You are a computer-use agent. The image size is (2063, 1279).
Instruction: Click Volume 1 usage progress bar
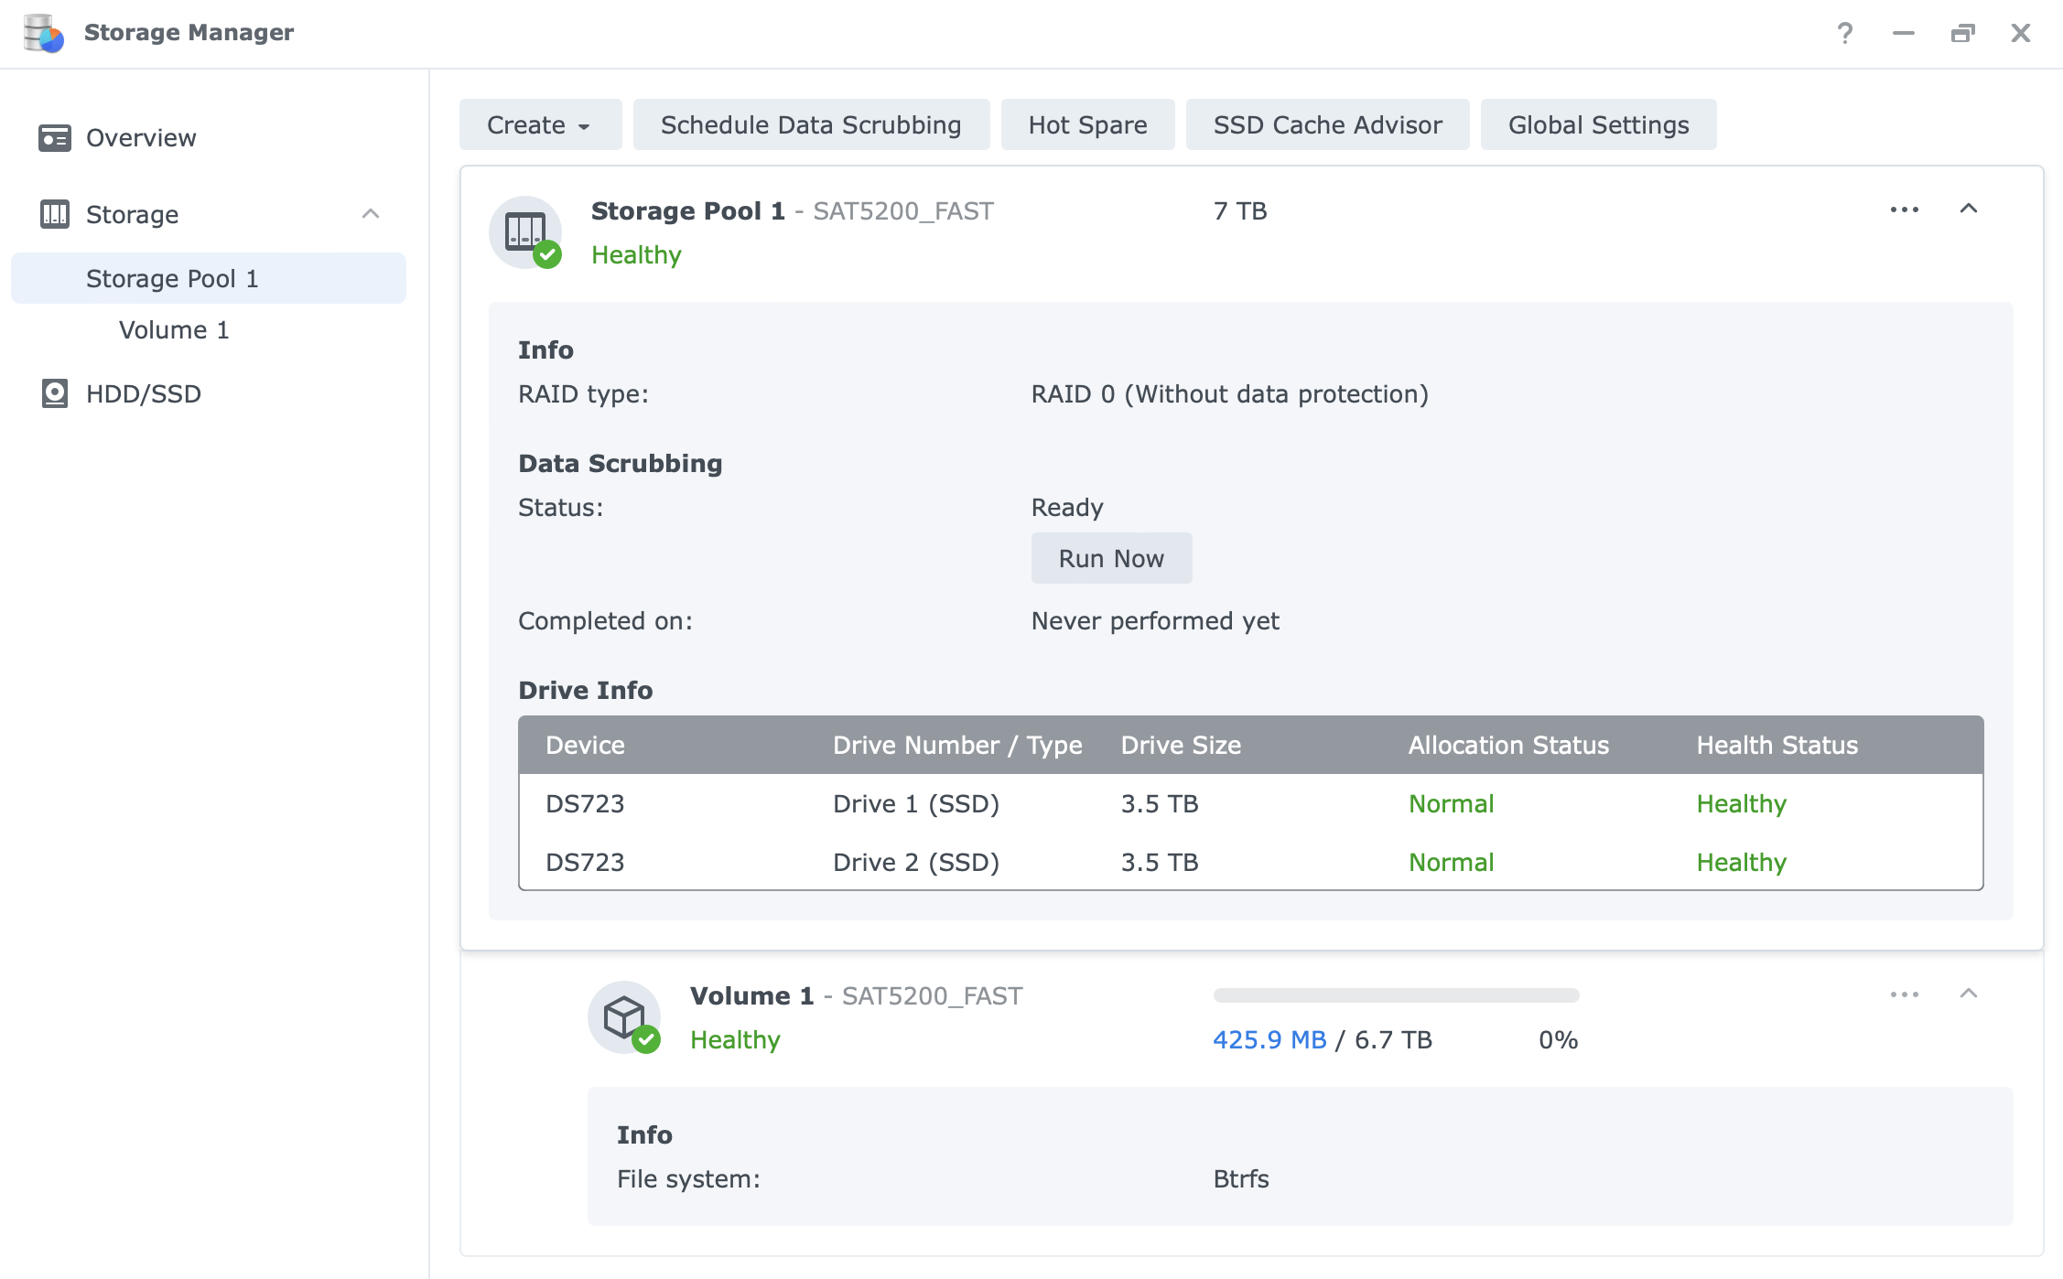[x=1396, y=995]
